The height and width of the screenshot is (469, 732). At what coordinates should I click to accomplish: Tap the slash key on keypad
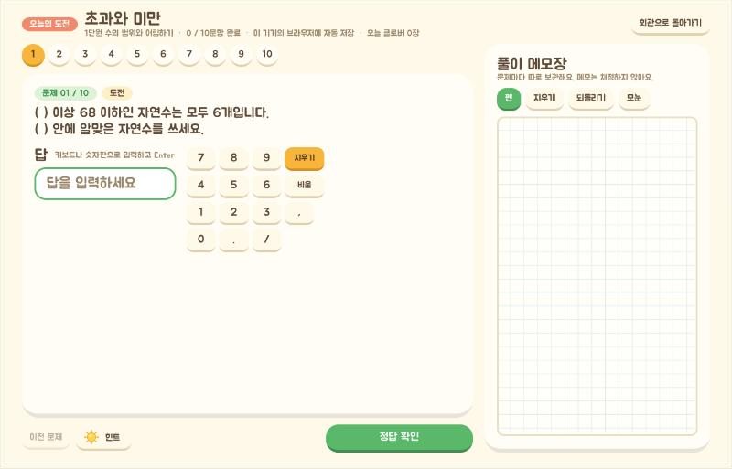(x=266, y=239)
